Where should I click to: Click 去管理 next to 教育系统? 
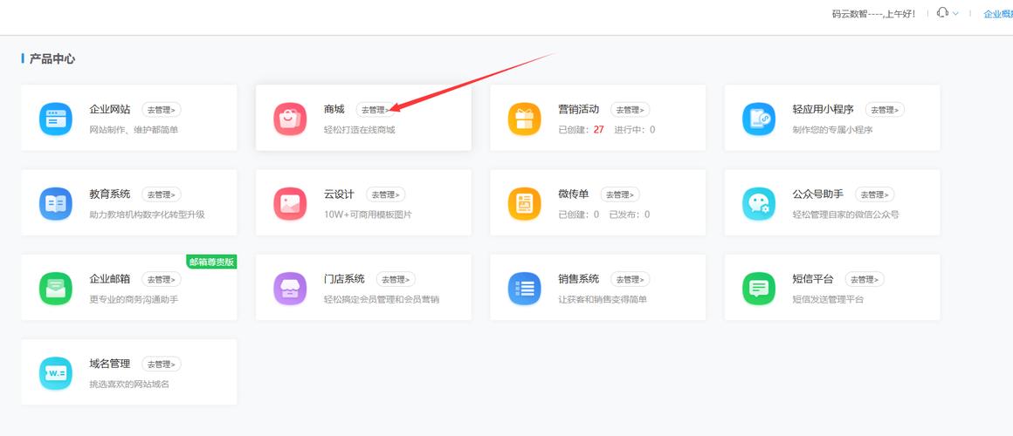162,194
